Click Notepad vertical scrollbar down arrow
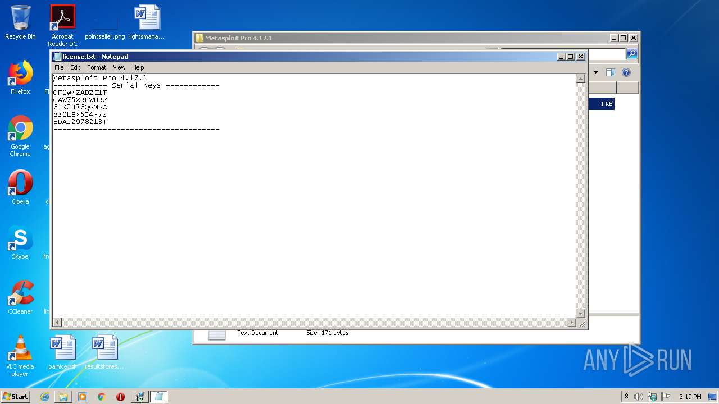Image resolution: width=719 pixels, height=404 pixels. point(581,314)
